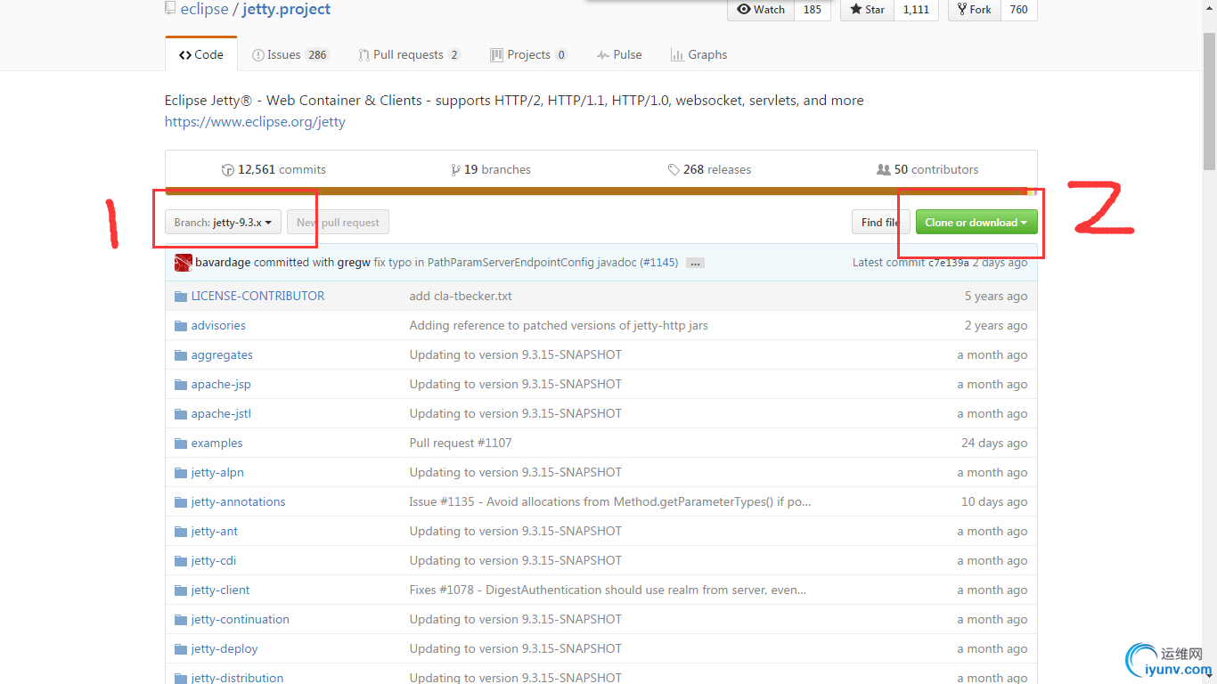Click the jetty-ant folder icon

tap(181, 532)
